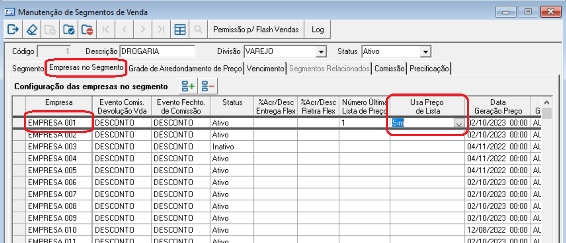Click Data Geração Preço column header
Viewport: 566px width, 243px height.
[x=498, y=107]
